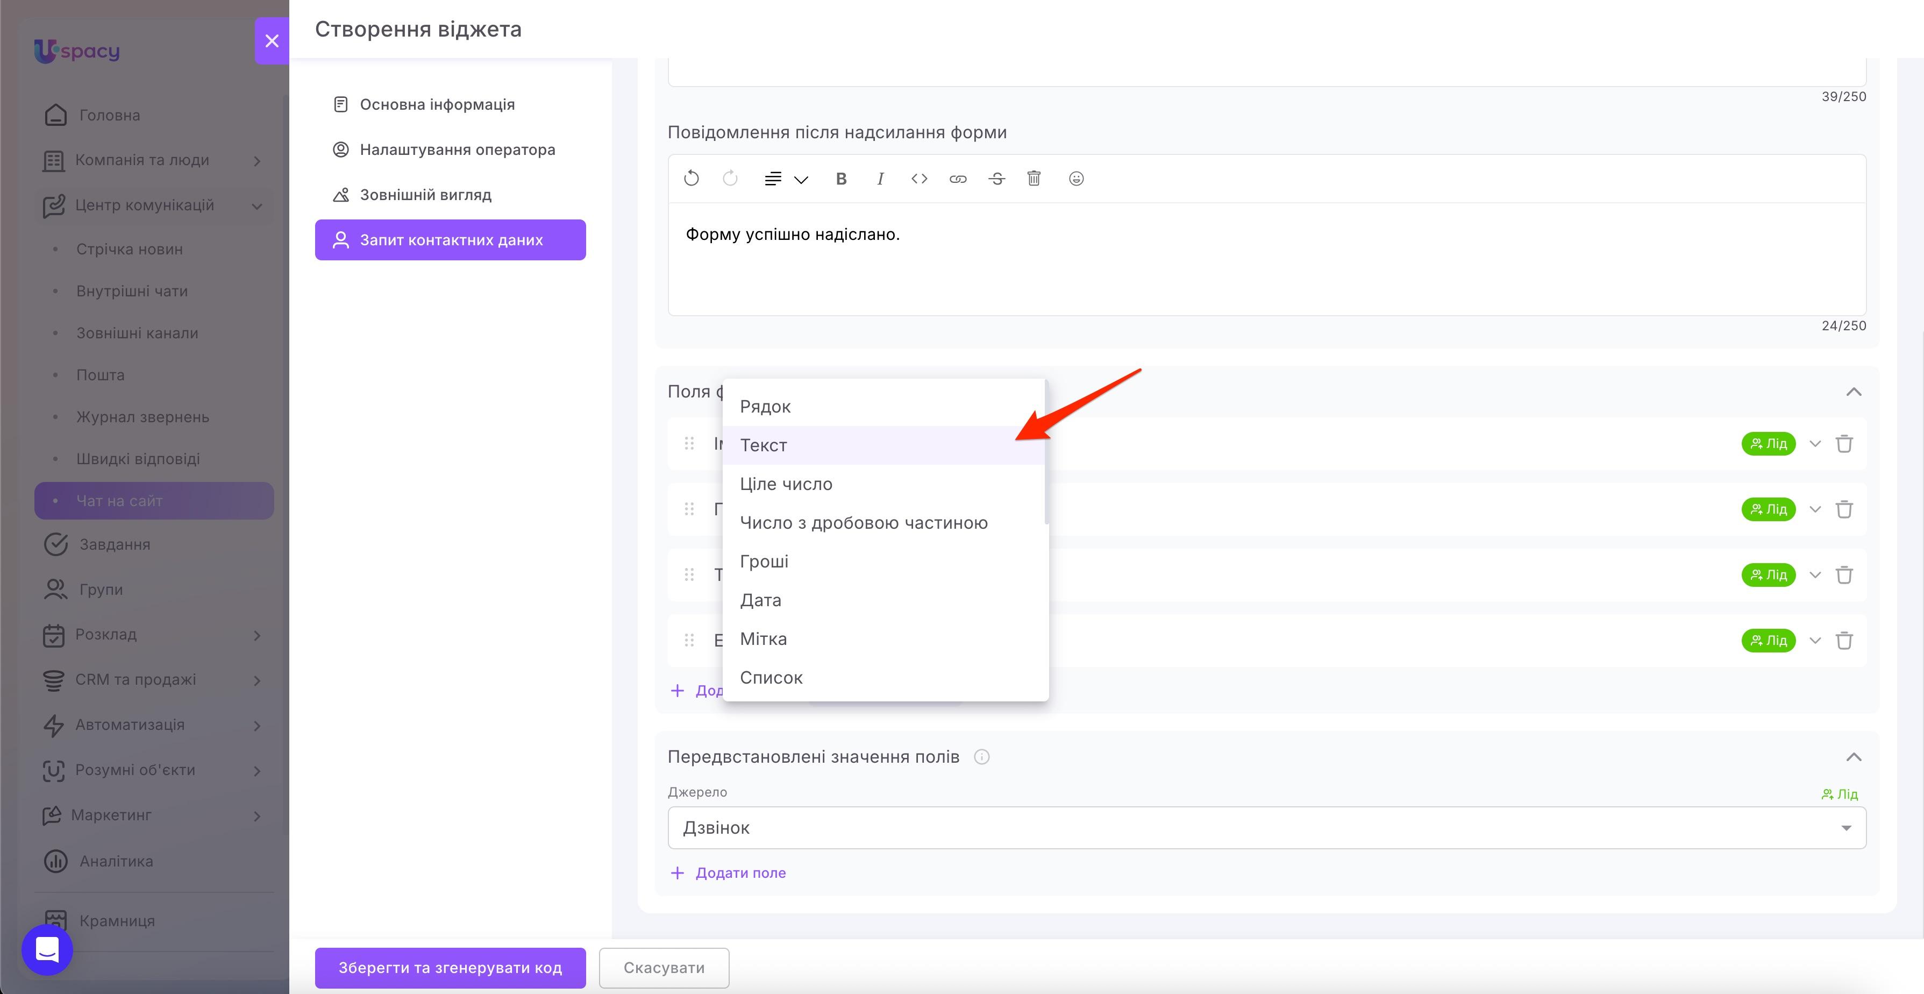Delete the third form field row
This screenshot has height=994, width=1924.
1844,576
